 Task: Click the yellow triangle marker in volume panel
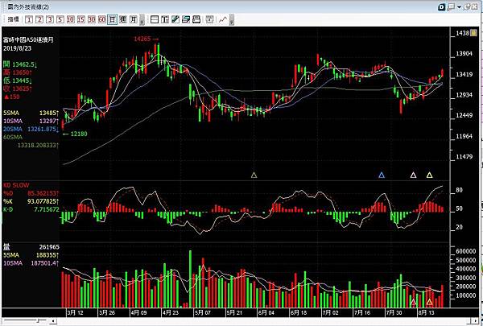(429, 302)
